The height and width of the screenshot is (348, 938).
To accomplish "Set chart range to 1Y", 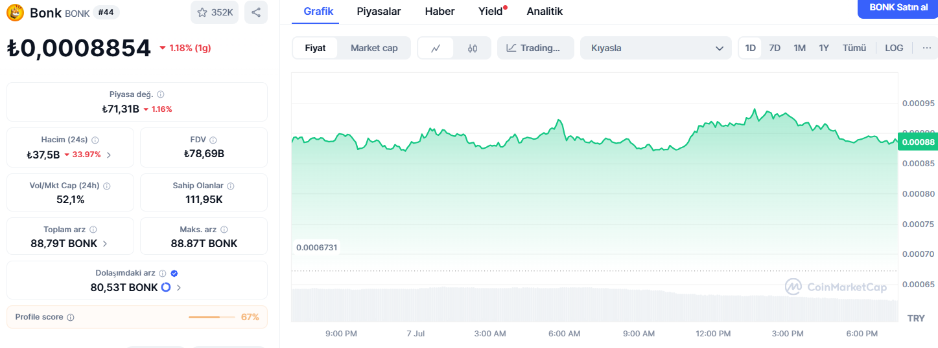I will pos(824,48).
